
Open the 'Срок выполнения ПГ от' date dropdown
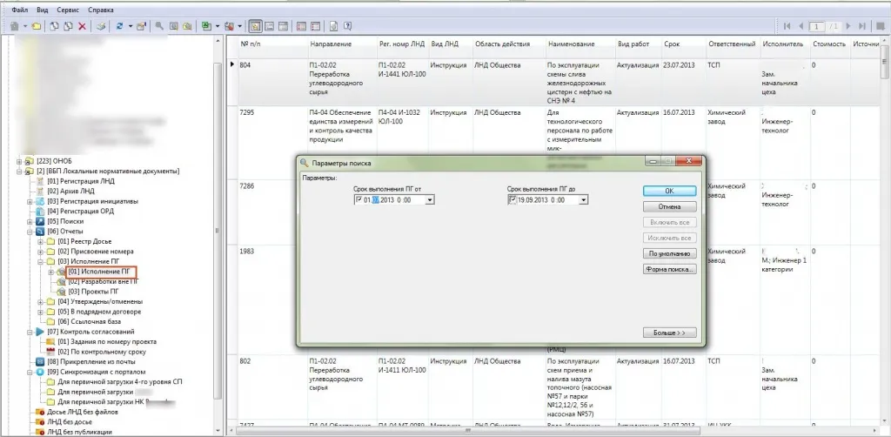click(x=430, y=200)
